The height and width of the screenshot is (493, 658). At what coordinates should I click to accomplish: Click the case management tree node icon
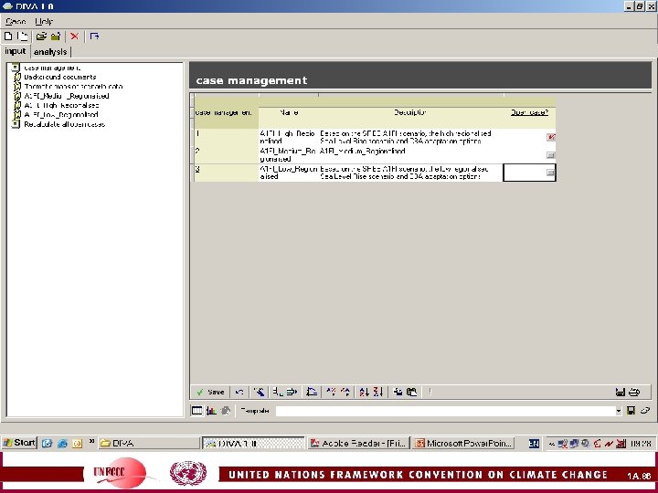[x=16, y=68]
